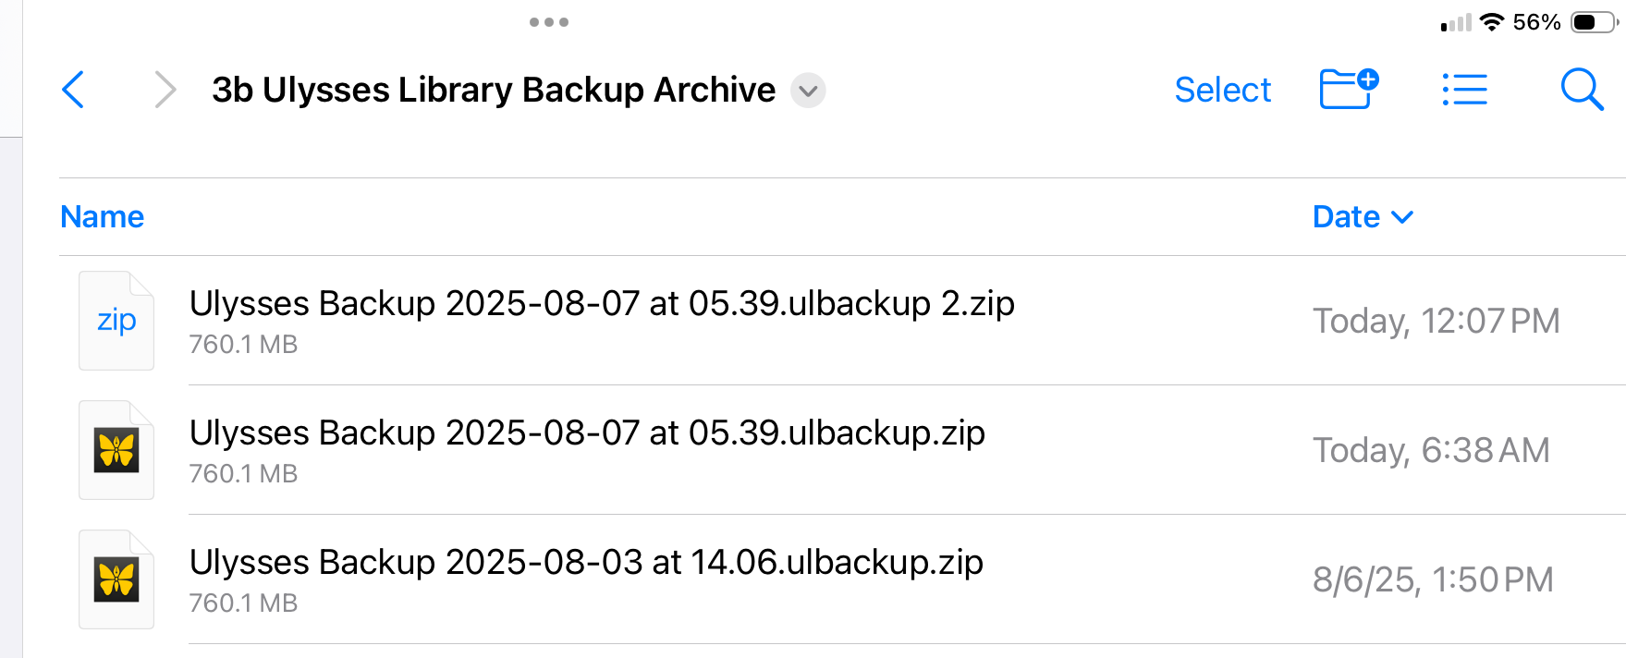The image size is (1626, 658).
Task: Expand the folder title dropdown chevron
Action: (808, 91)
